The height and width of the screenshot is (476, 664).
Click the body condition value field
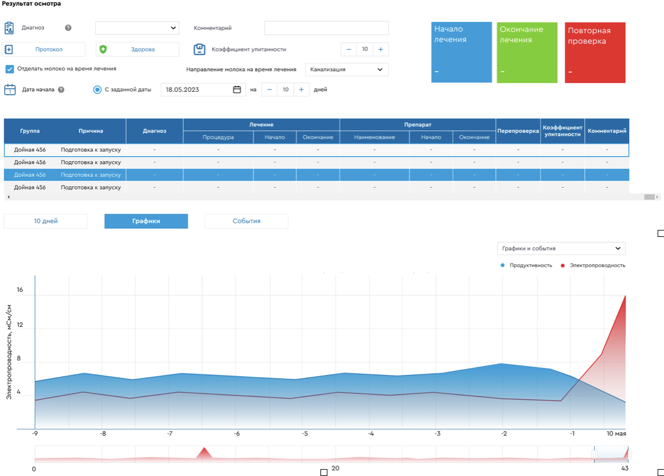pos(364,50)
